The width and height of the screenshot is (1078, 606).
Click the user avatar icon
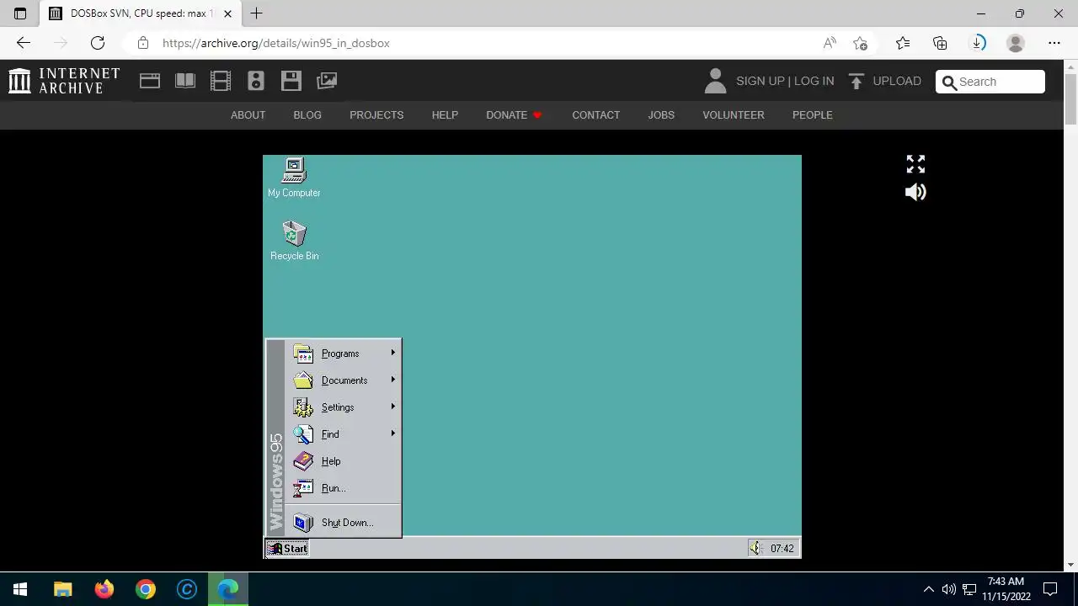(x=715, y=81)
